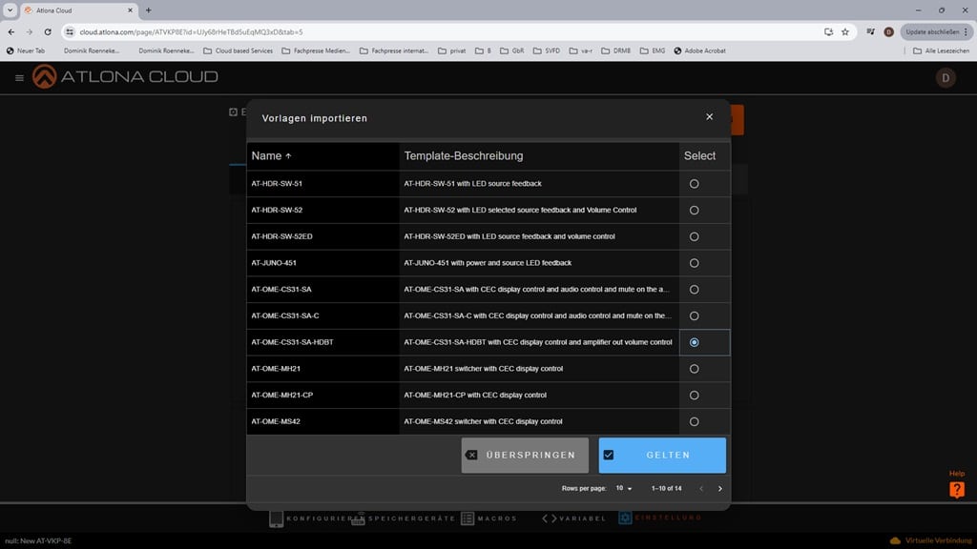Select AT-OME-CS31-SA template radio button
This screenshot has height=549, width=977.
[x=695, y=290]
